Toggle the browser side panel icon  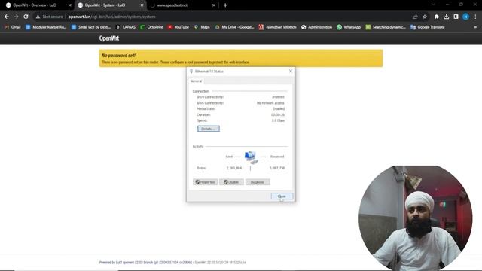coord(456,17)
